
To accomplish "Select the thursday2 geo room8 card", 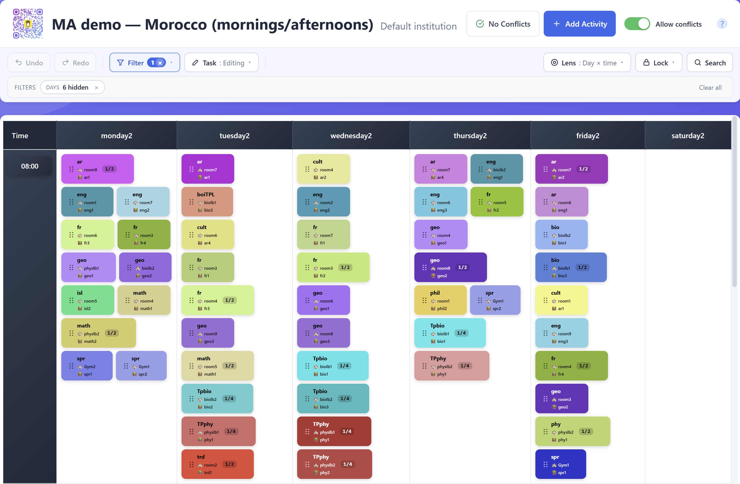I will click(450, 267).
